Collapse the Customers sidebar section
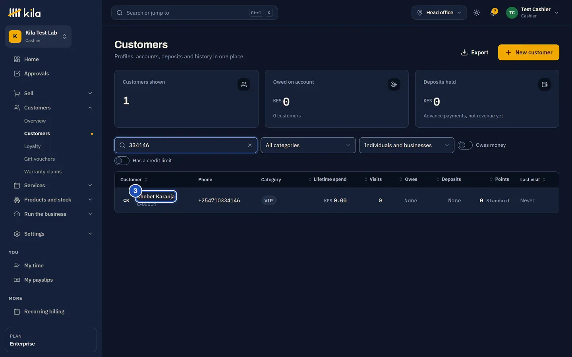 (53, 107)
